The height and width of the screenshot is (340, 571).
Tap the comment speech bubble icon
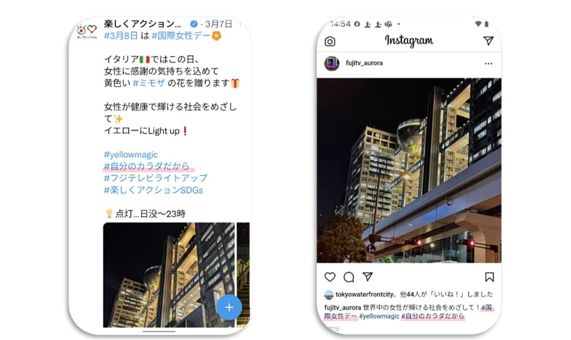pyautogui.click(x=349, y=277)
